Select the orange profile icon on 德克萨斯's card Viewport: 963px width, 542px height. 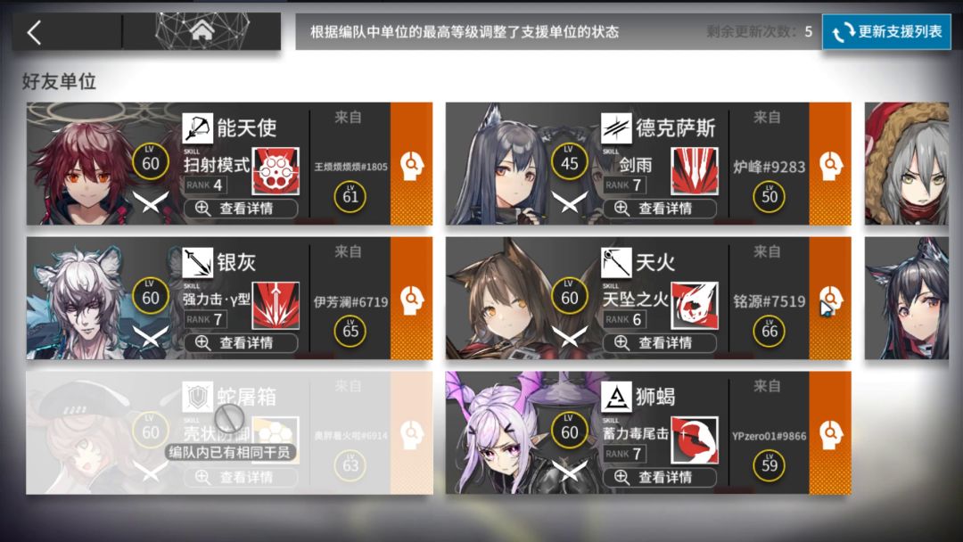(830, 165)
